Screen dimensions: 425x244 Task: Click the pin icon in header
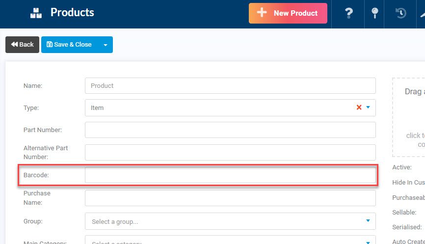click(374, 13)
